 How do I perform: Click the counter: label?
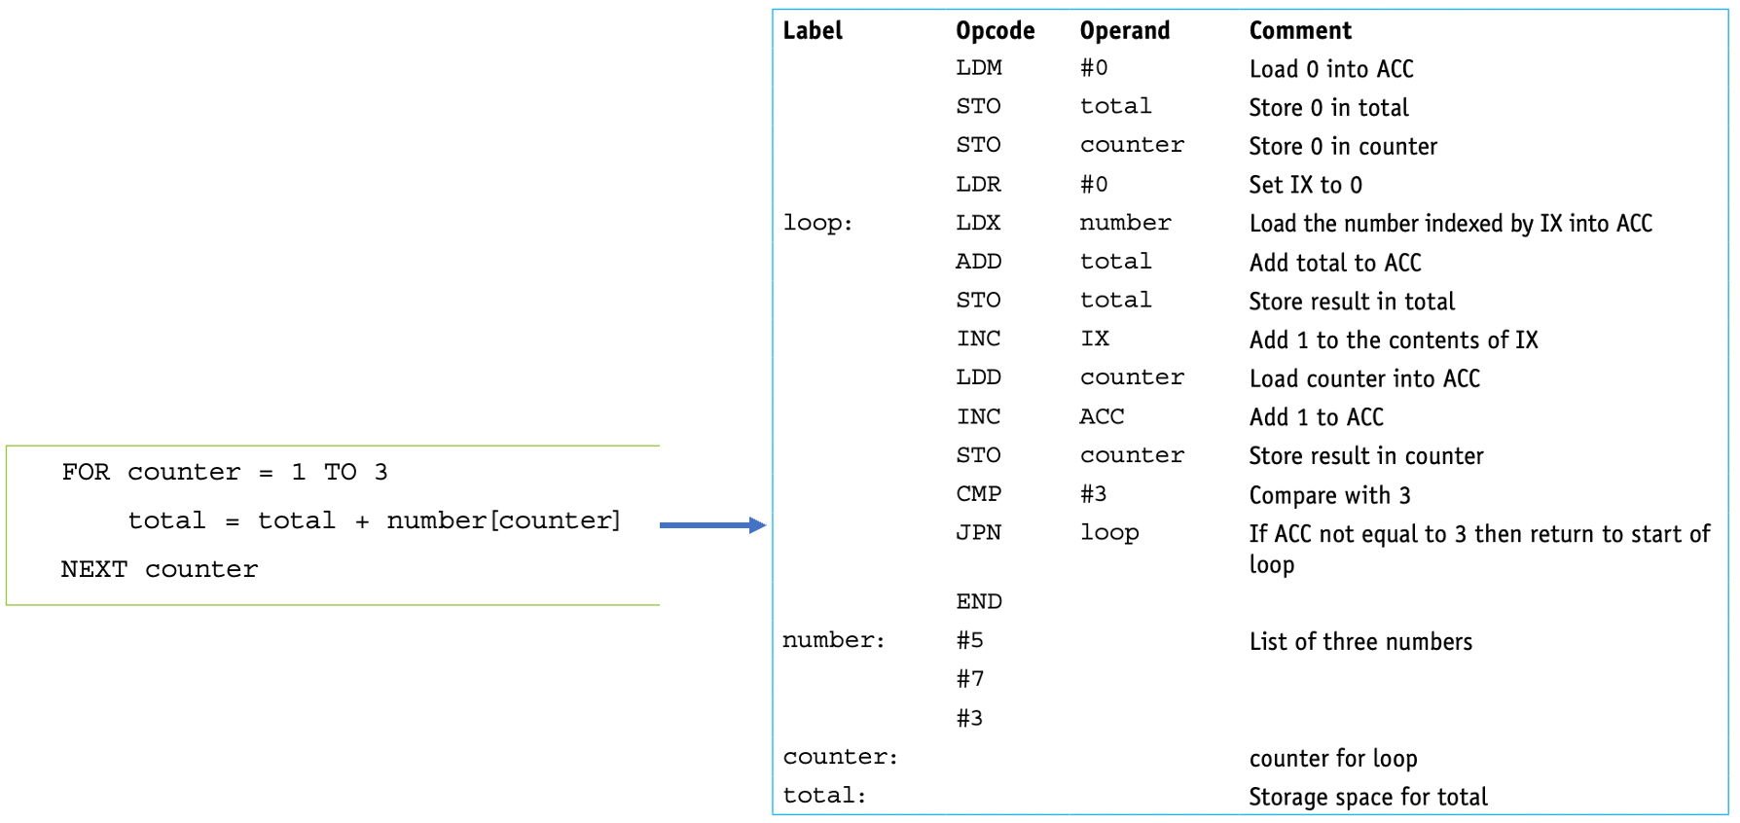click(x=840, y=757)
